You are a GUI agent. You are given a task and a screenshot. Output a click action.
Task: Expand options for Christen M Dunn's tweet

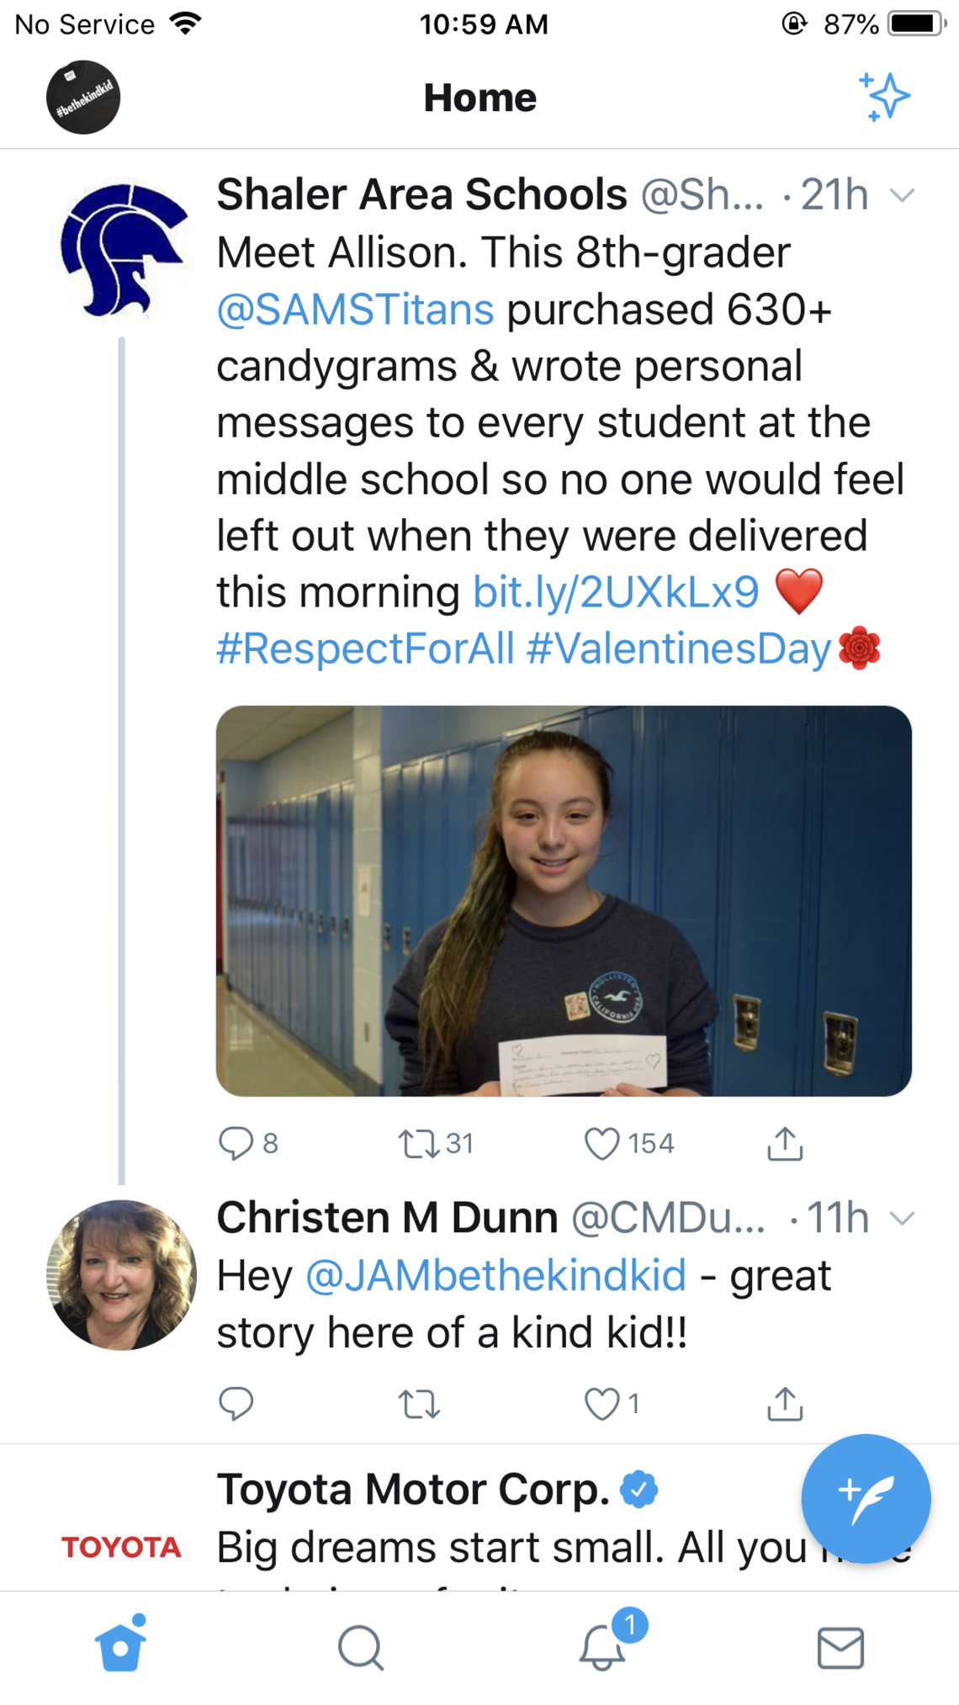(902, 1218)
